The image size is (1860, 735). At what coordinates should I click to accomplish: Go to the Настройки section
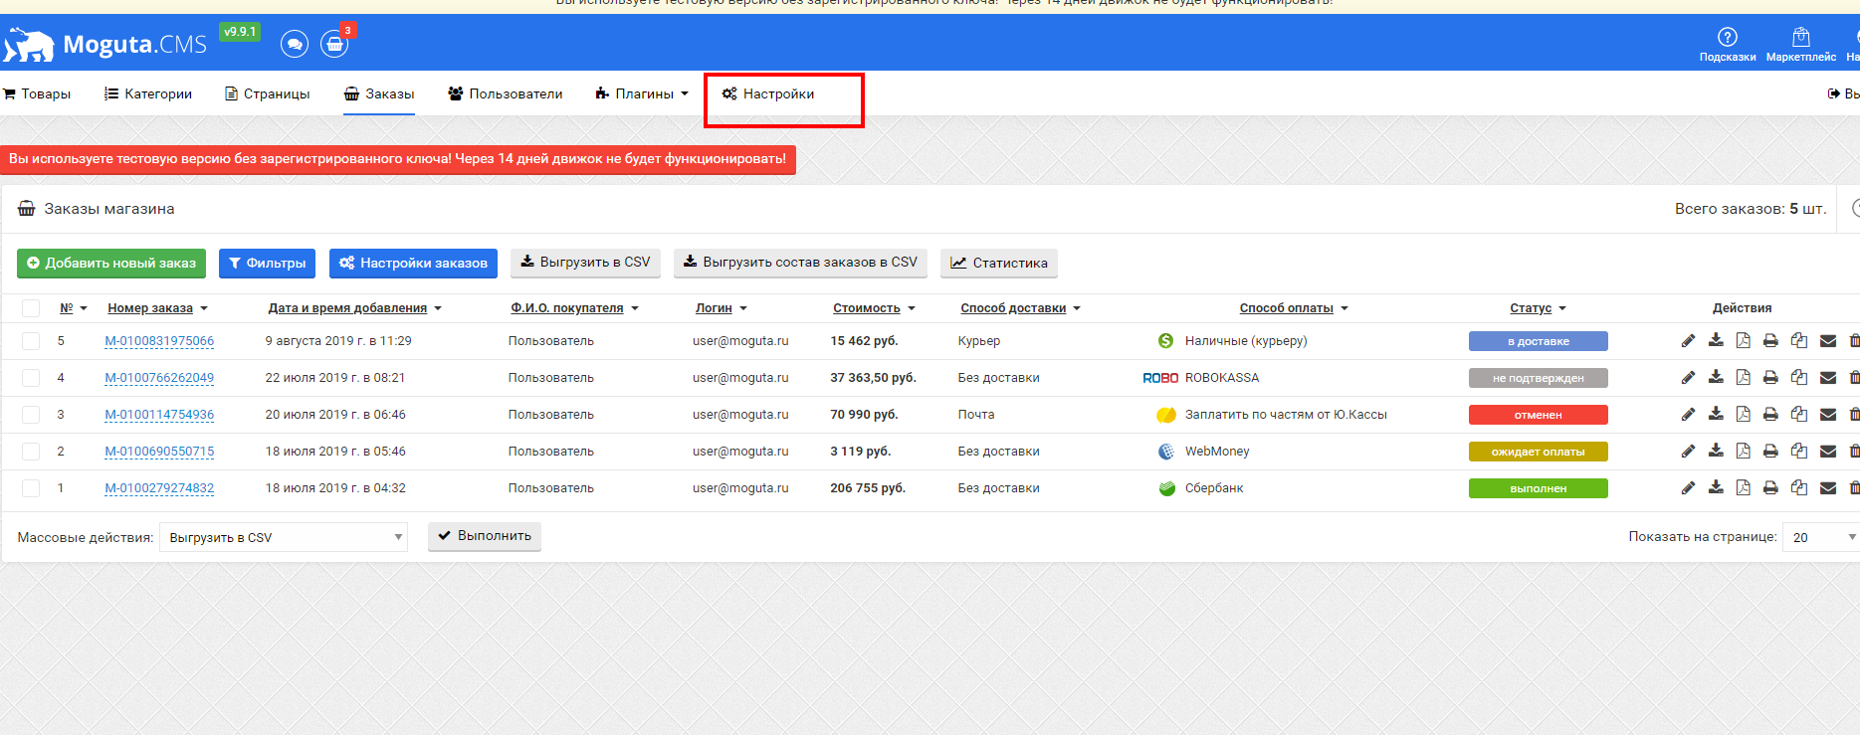768,93
